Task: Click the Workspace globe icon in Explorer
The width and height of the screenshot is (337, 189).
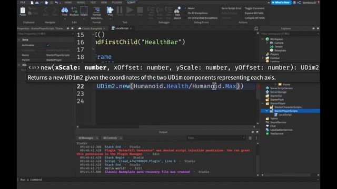Action: (x=267, y=39)
